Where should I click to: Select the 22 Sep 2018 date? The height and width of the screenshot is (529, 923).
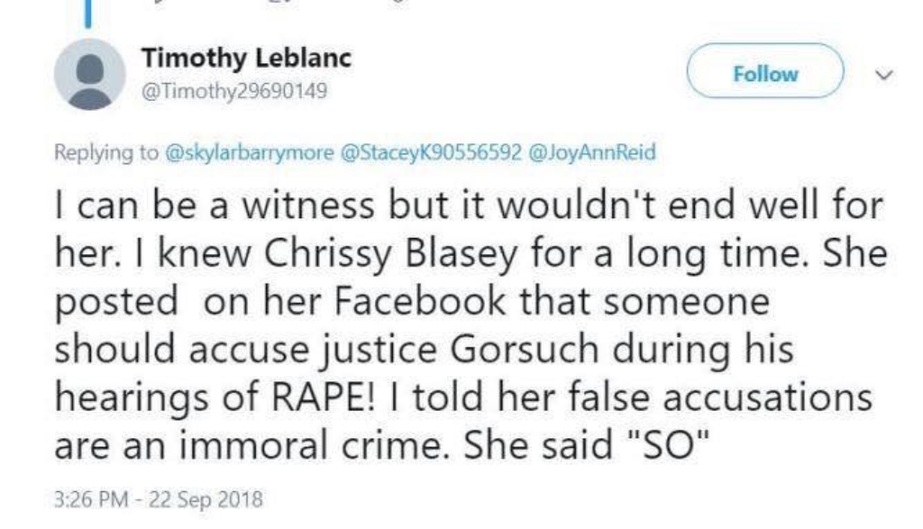206,499
